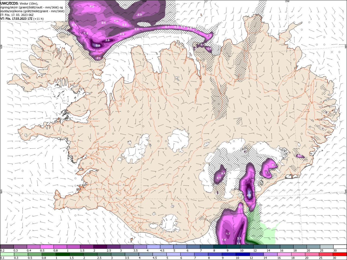This screenshot has height=260, width=347.
Task: Select the rain legend swatch between 20 and 25
Action: 312,254
